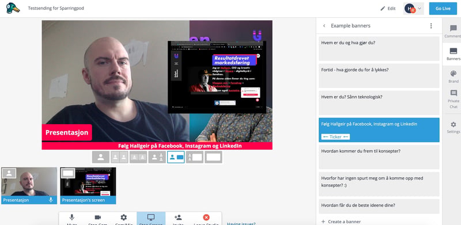Viewport: 461px width, 225px height.
Task: Stop the camera
Action: click(x=97, y=219)
